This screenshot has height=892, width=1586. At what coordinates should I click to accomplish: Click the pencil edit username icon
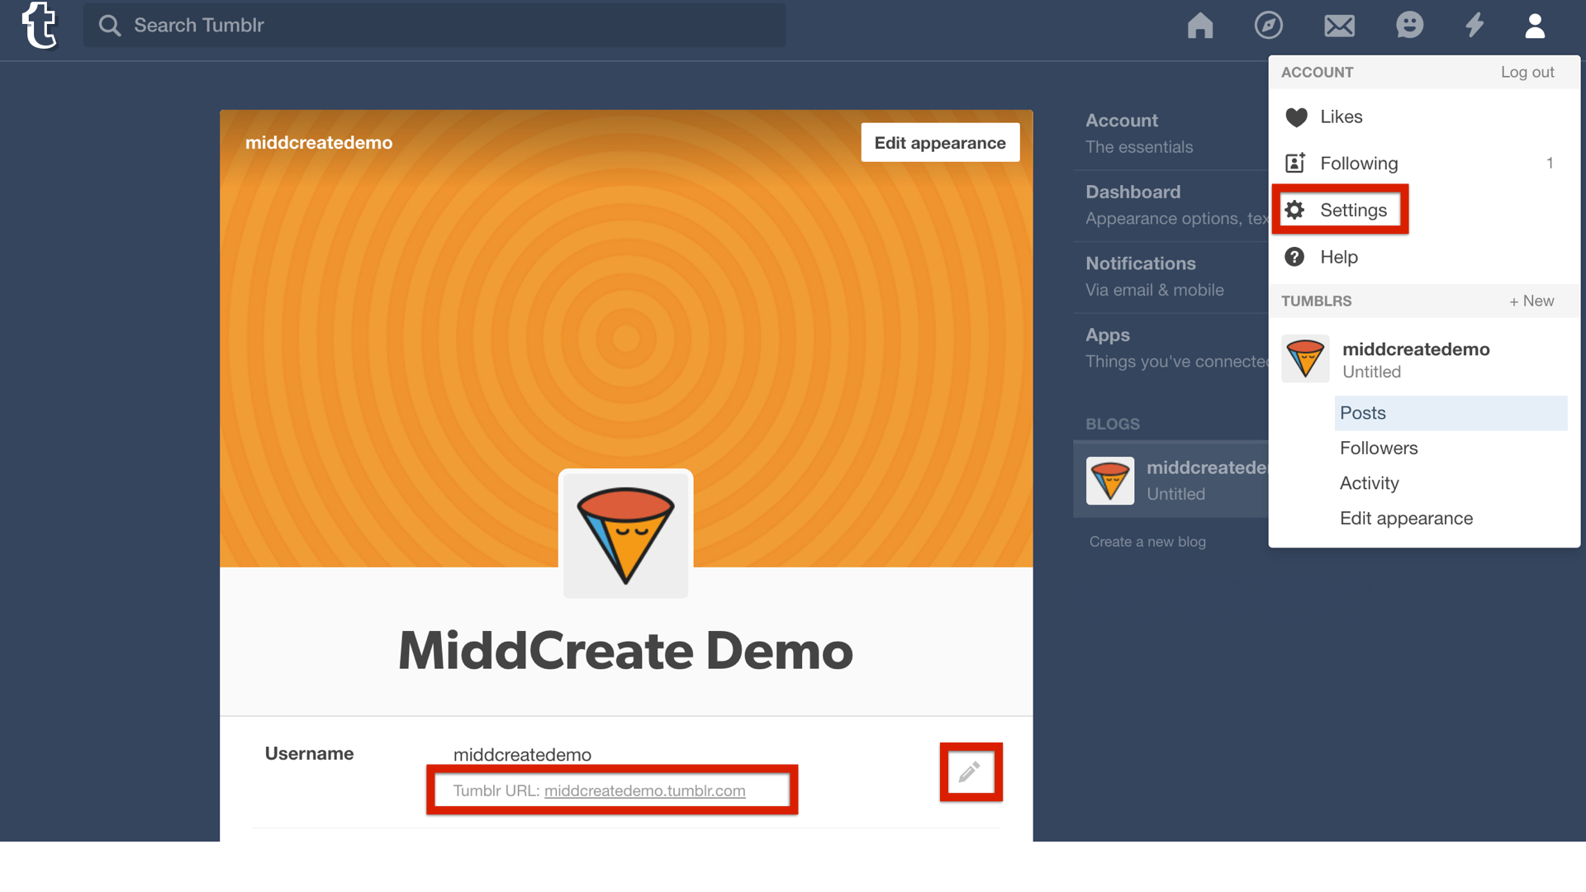(970, 771)
